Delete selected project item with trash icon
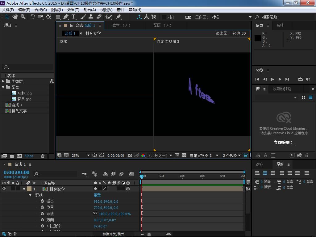 (43, 156)
